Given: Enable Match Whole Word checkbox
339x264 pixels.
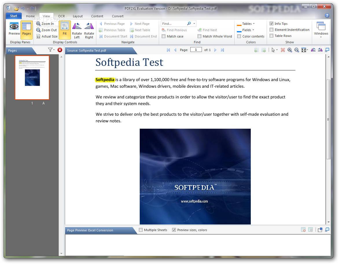Looking at the screenshot, I should 199,36.
